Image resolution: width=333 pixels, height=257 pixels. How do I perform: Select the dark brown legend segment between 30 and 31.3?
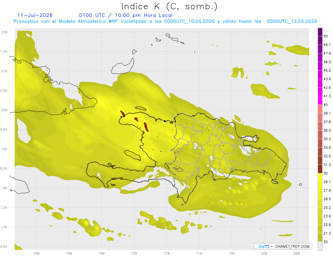320,169
